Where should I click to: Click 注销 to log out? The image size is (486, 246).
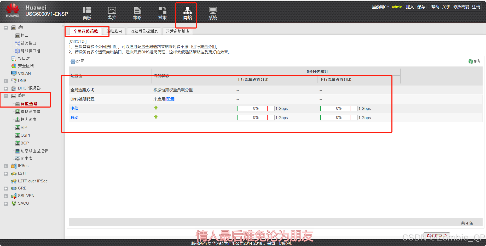point(476,7)
